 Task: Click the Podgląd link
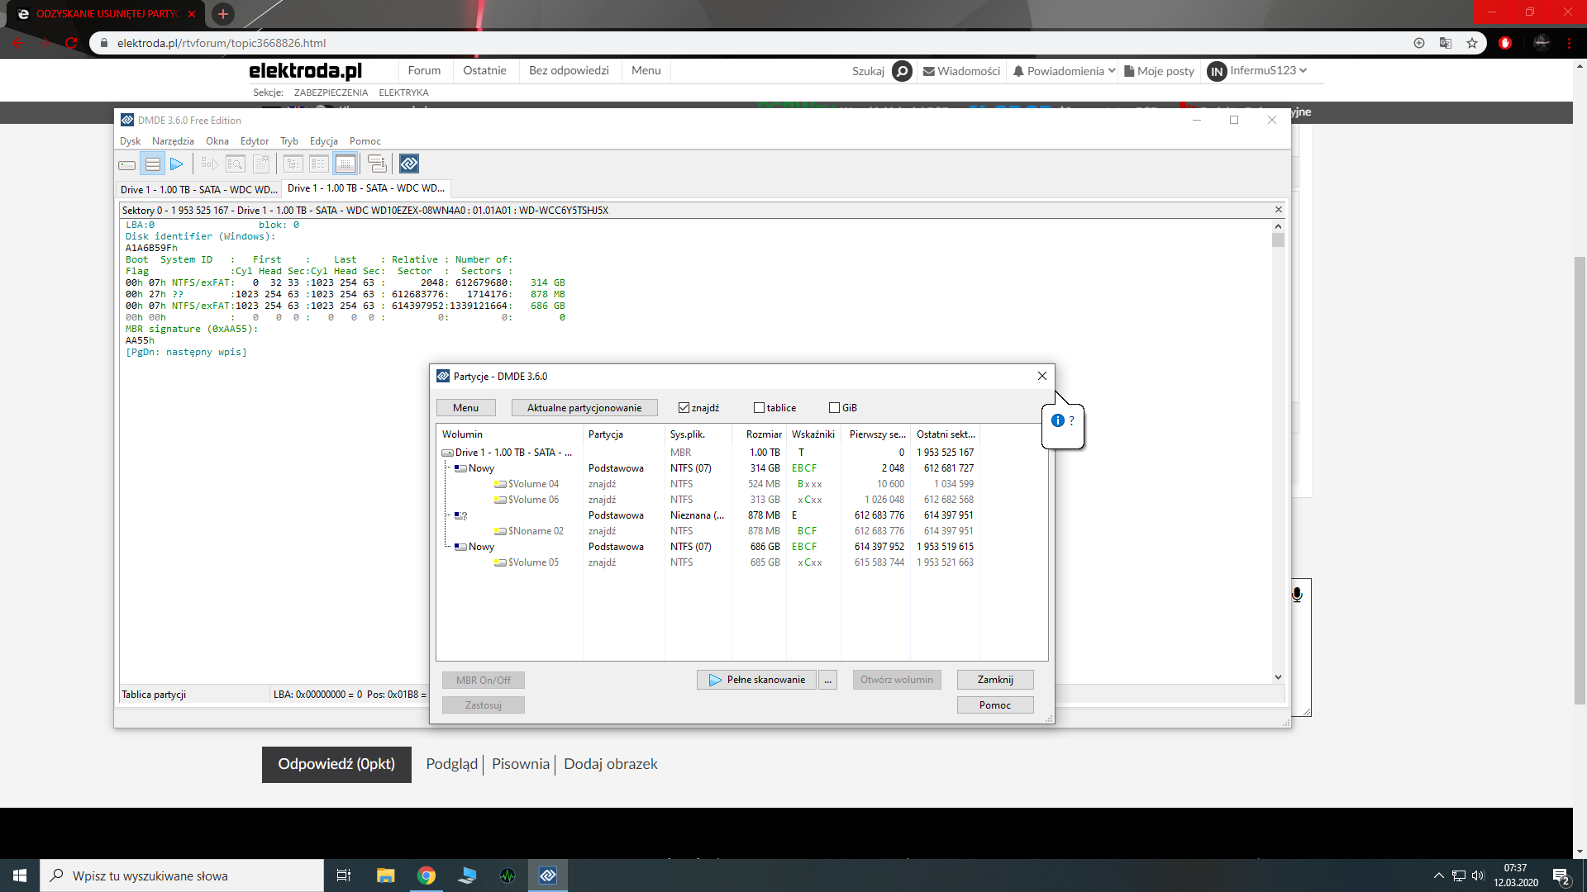[451, 764]
